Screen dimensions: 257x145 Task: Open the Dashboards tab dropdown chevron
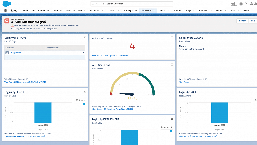[x=154, y=11]
